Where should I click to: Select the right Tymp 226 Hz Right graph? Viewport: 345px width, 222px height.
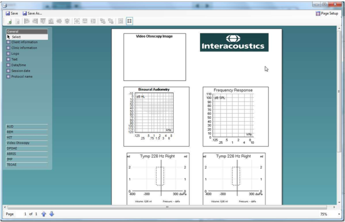click(x=234, y=179)
